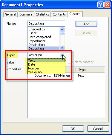This screenshot has height=135, width=112.
Task: Choose 'Date' from the Type dropdown
Action: point(46,64)
